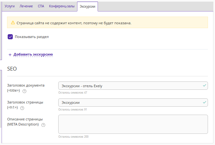This screenshot has height=145, width=215.
Task: Uncheck the Показывать раздел checkbox
Action: 10,37
